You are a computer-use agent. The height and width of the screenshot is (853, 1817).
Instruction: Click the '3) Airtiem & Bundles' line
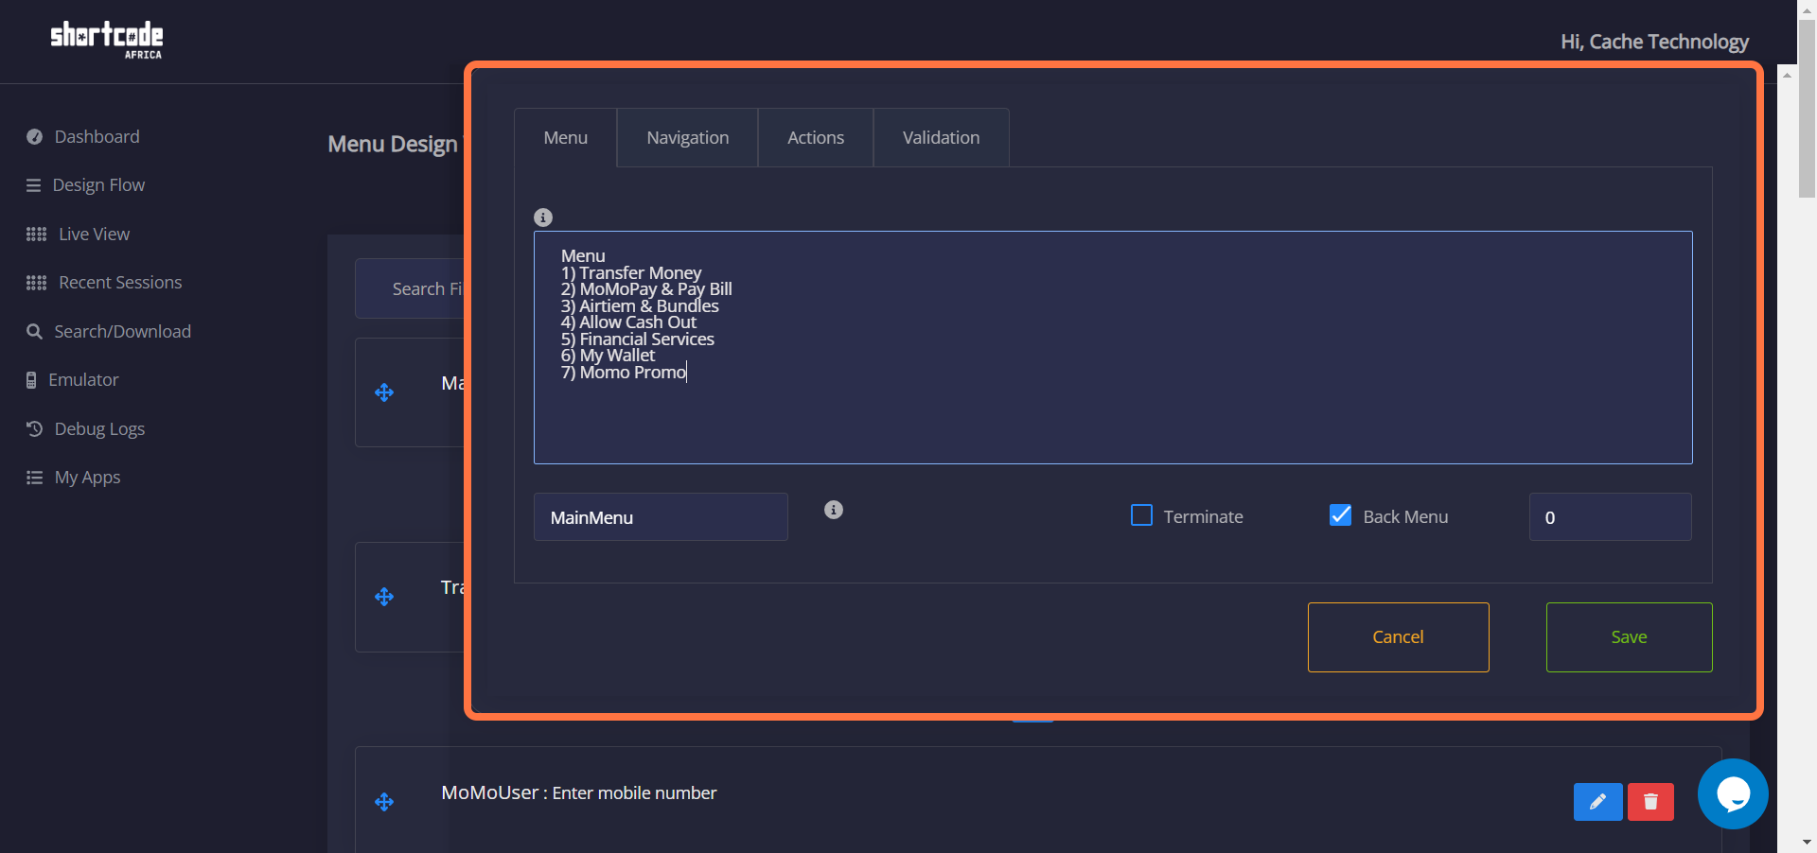(640, 306)
